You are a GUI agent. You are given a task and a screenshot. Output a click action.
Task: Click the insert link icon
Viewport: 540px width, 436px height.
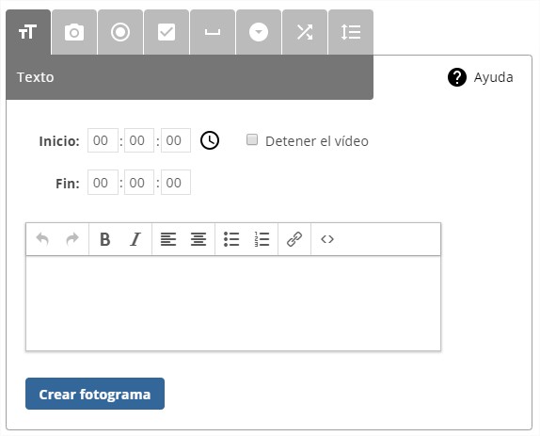(x=294, y=239)
